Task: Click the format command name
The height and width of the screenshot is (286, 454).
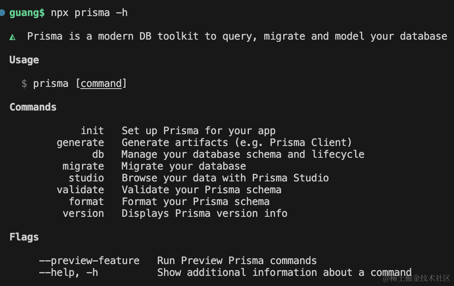Action: pos(86,202)
